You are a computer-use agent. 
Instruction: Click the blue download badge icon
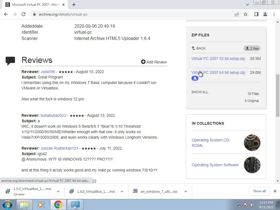click(x=195, y=78)
